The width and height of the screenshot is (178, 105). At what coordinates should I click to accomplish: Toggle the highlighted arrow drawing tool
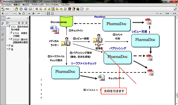pyautogui.click(x=53, y=9)
